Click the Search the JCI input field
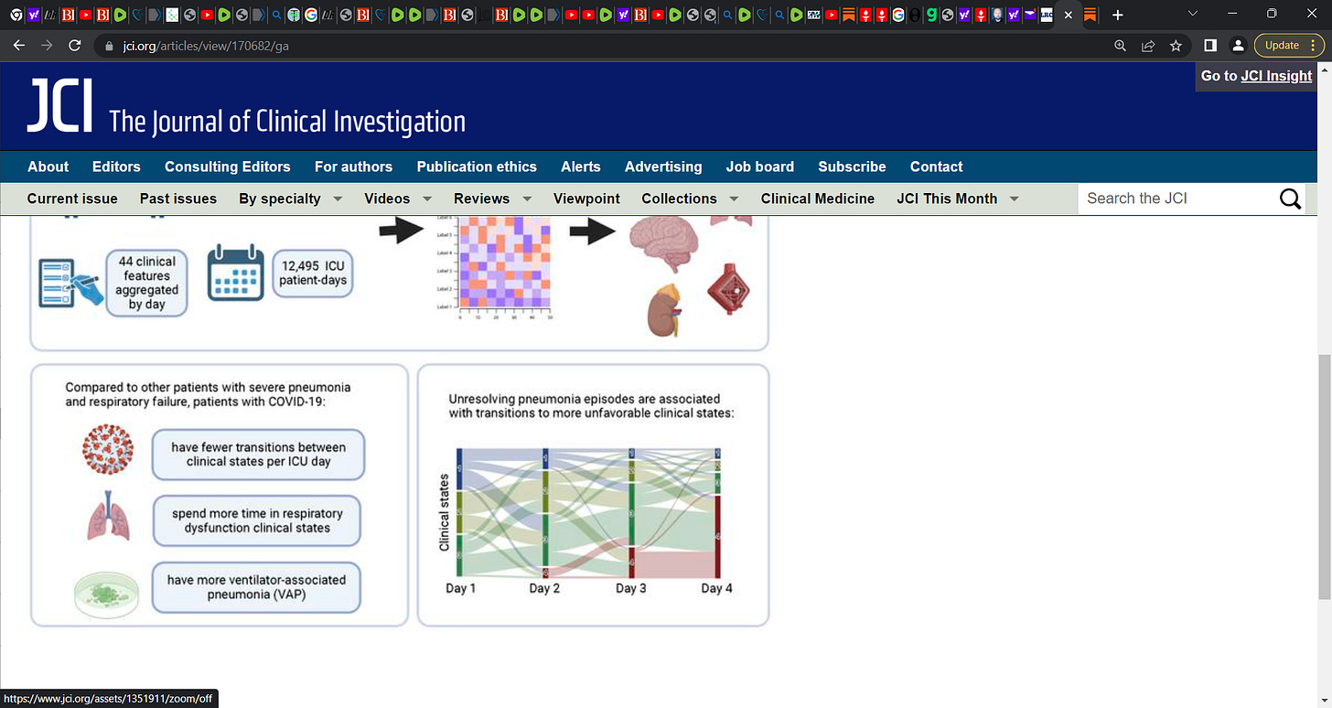Screen dimensions: 1332x708 [x=1178, y=198]
